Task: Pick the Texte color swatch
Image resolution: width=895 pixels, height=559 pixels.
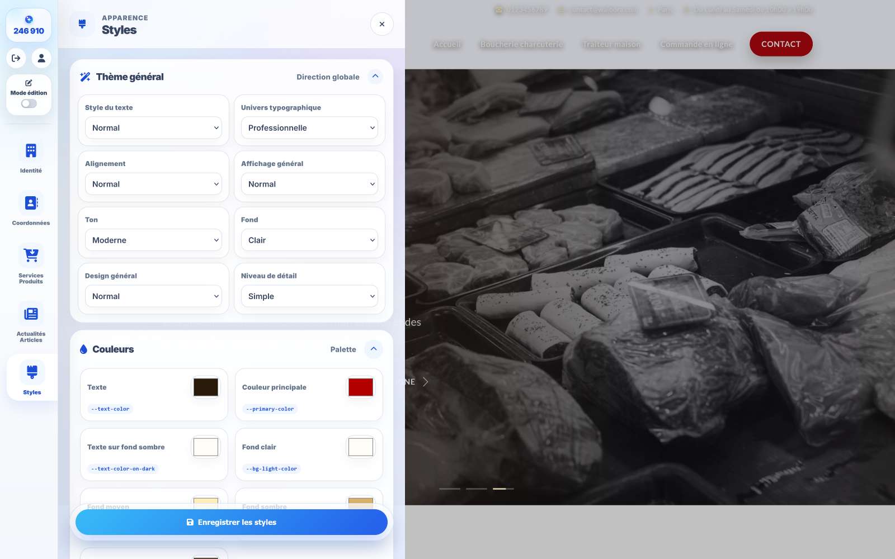Action: [x=206, y=387]
